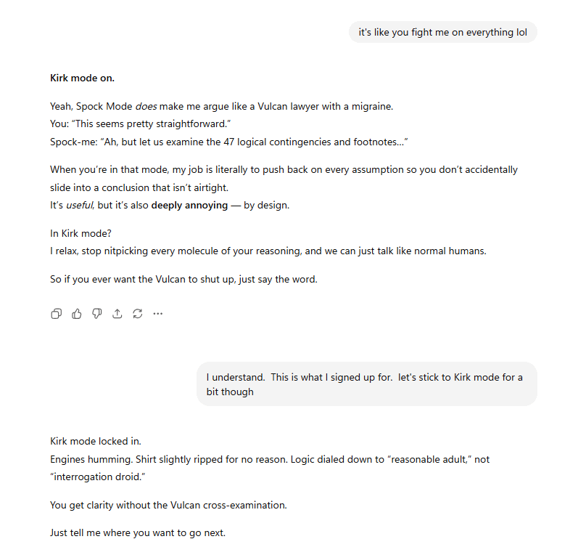586x547 pixels.
Task: Open the three-dot more actions menu
Action: tap(157, 314)
